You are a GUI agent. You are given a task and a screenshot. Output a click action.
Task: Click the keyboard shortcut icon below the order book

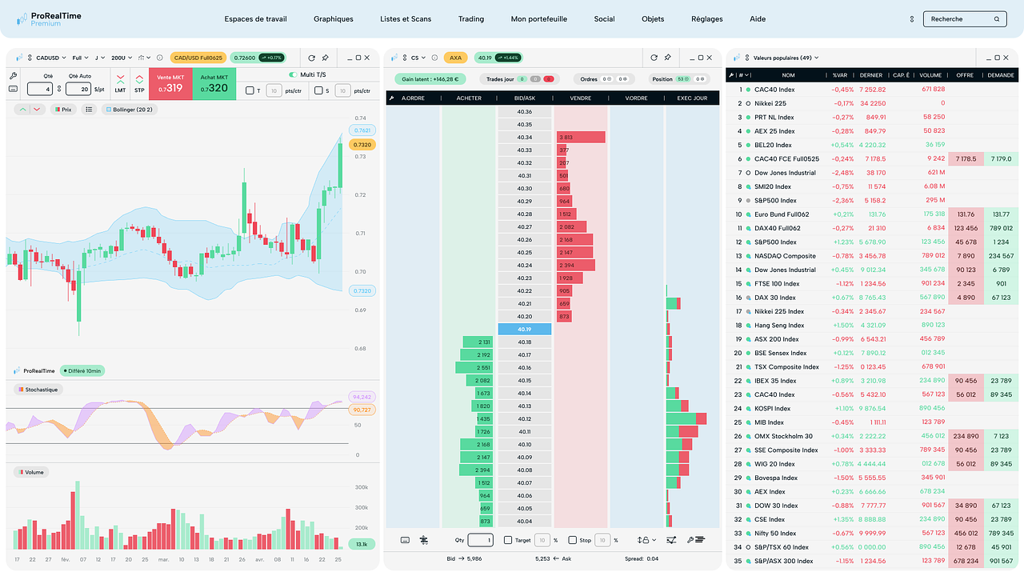click(405, 539)
